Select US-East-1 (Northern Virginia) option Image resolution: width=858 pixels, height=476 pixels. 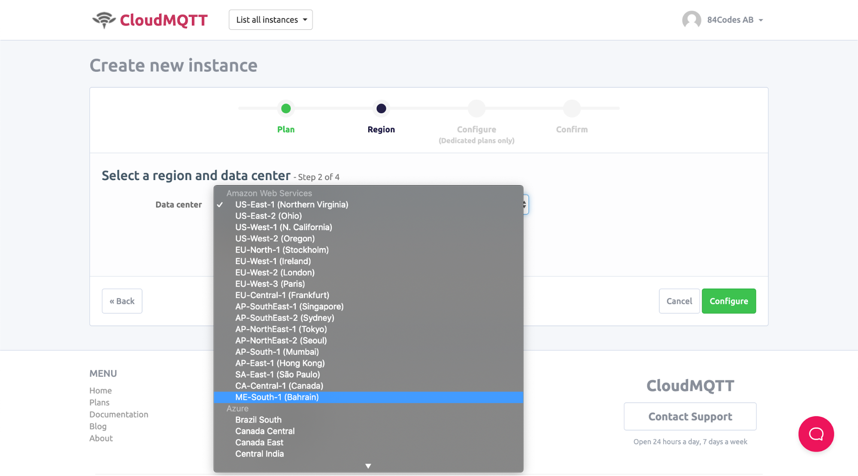tap(368, 204)
